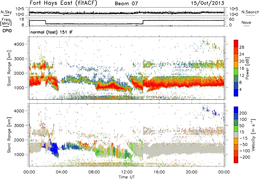This screenshot has width=259, height=179.
Task: Click the 'Fort Hays East (fitACF)' title
Action: [63, 3]
